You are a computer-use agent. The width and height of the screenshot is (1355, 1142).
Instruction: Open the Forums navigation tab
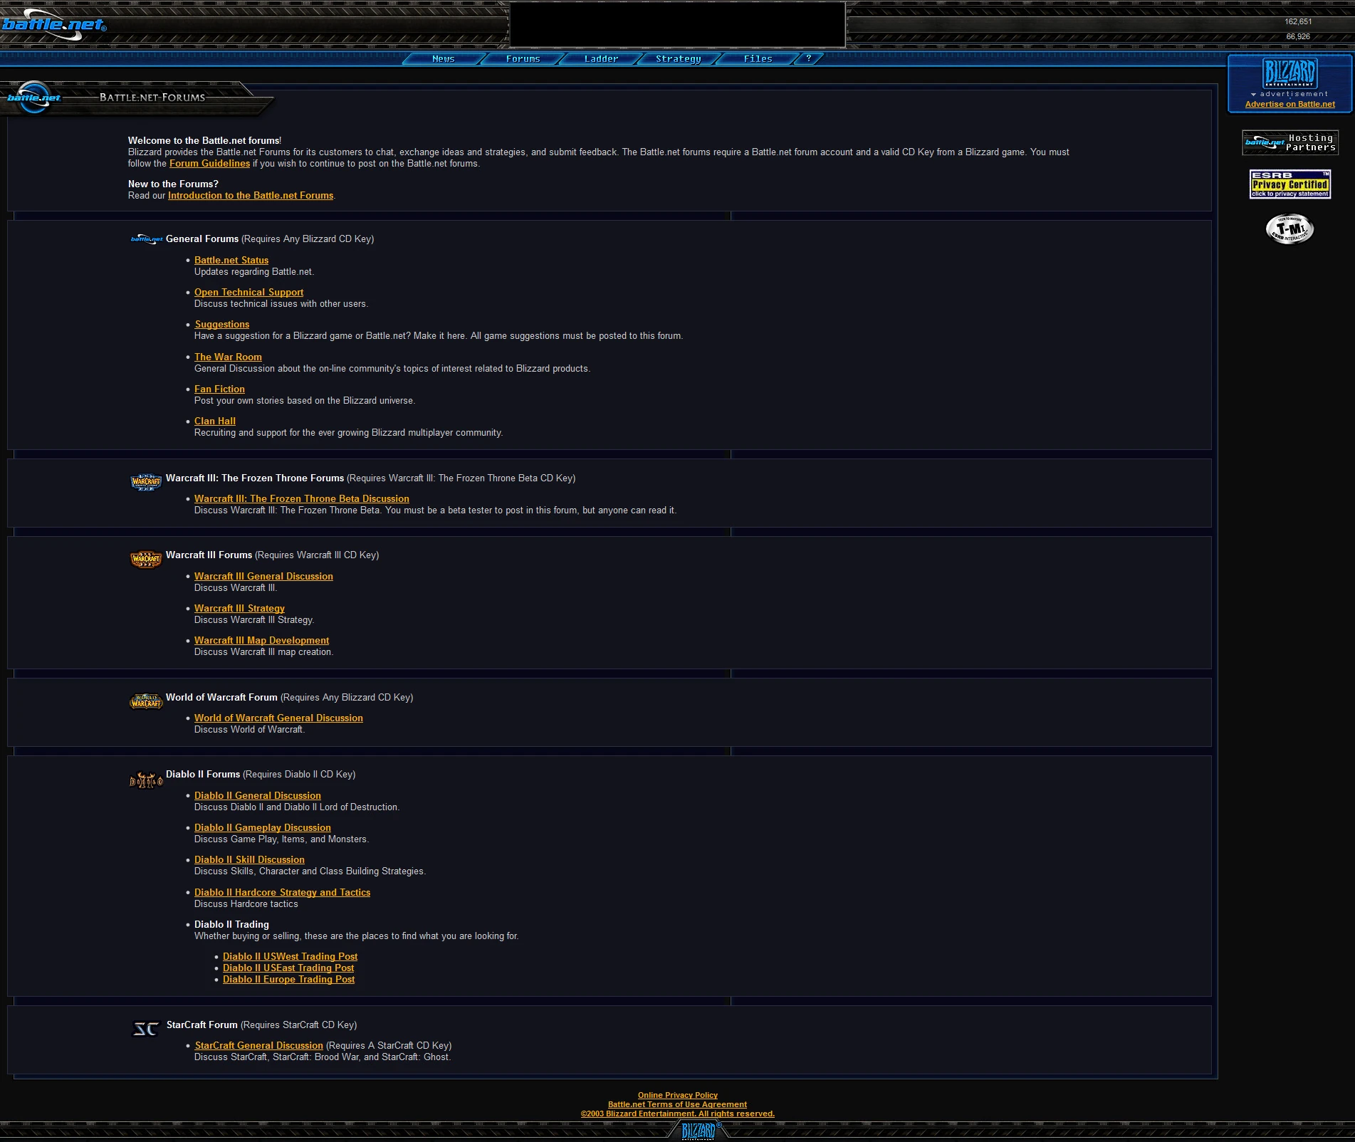tap(523, 59)
